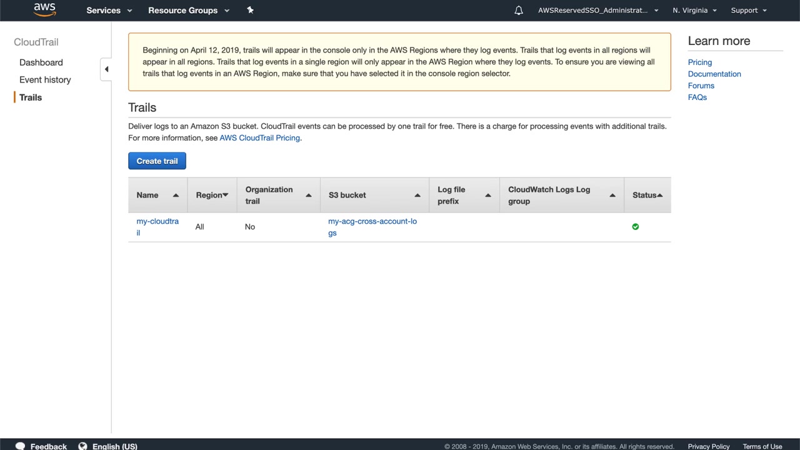Sort trails by Name column arrow
Screen dimensions: 800x450
[176, 196]
